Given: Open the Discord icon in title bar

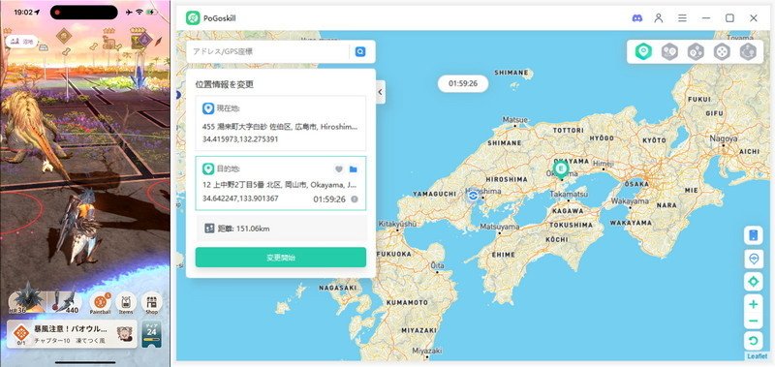Looking at the screenshot, I should click(637, 18).
